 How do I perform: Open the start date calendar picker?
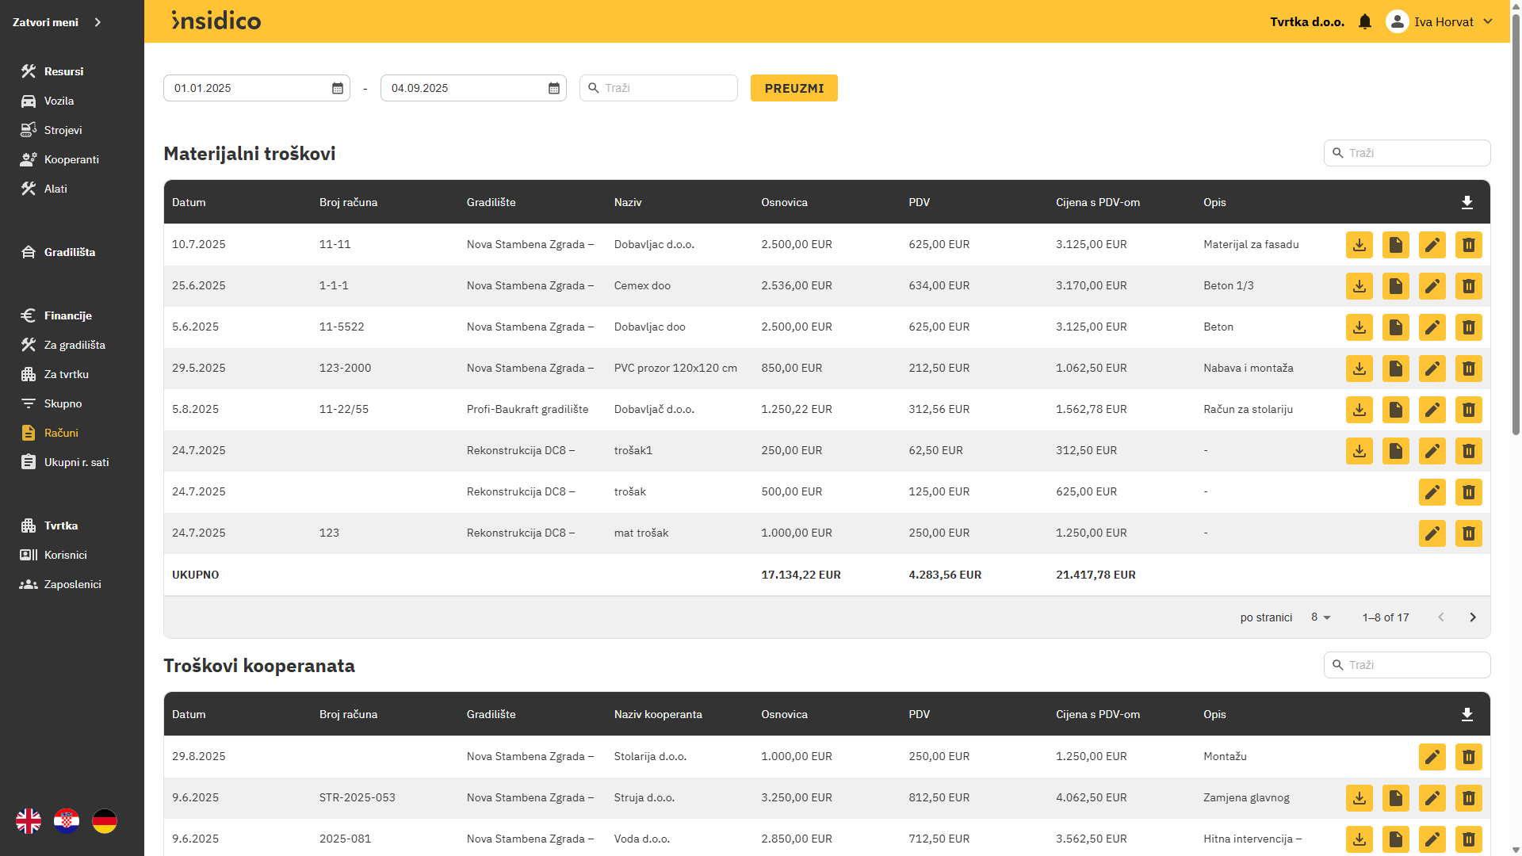337,89
